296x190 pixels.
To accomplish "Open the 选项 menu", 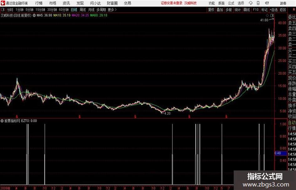I will 241,3.
